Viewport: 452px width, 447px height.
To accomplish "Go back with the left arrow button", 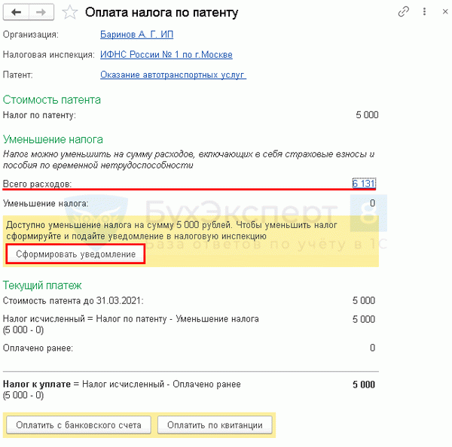I will click(16, 12).
